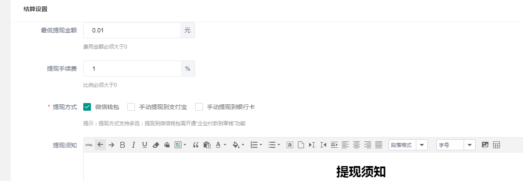Screen dimensions: 523x181
Task: Insert an ordered numbered list
Action: (254, 145)
